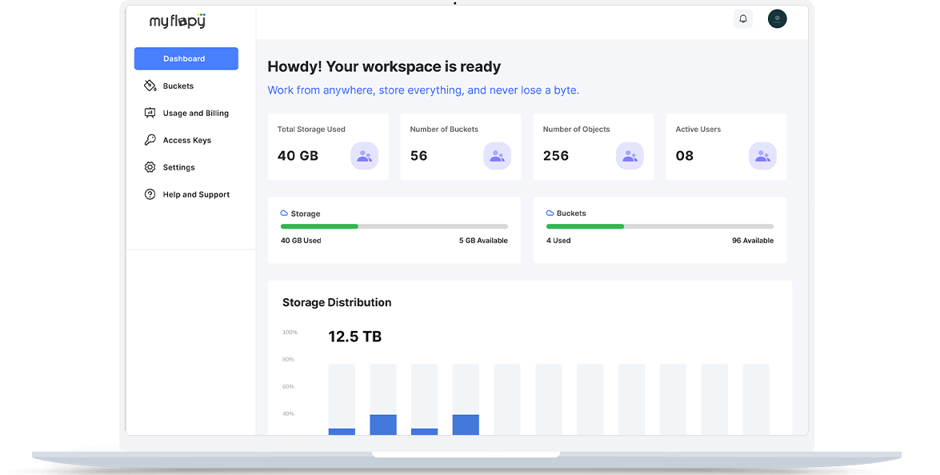
Task: Click the second bar in Storage Distribution
Action: coord(383,400)
